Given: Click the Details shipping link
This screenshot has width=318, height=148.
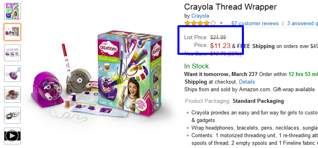Looking at the screenshot, I should tap(247, 82).
